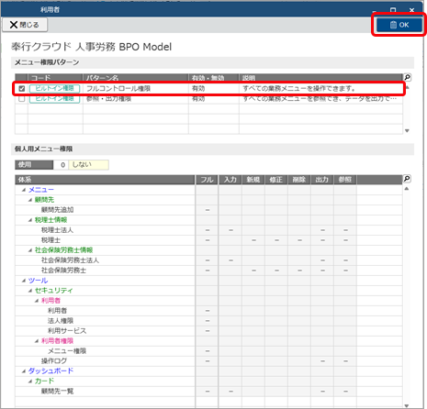Collapse the セキュリティ tree node
Viewport: 427px width, 409px height.
(x=30, y=291)
